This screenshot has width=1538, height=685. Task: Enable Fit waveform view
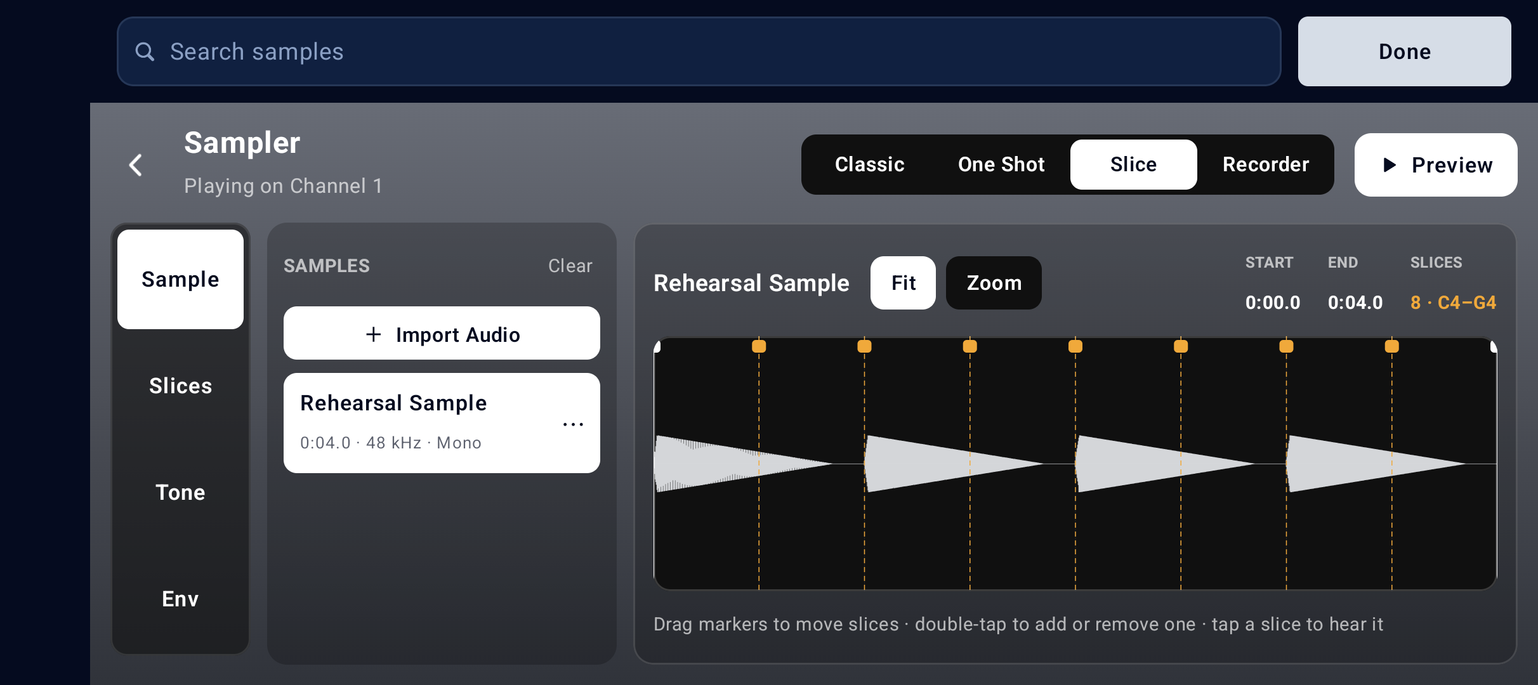pos(903,283)
